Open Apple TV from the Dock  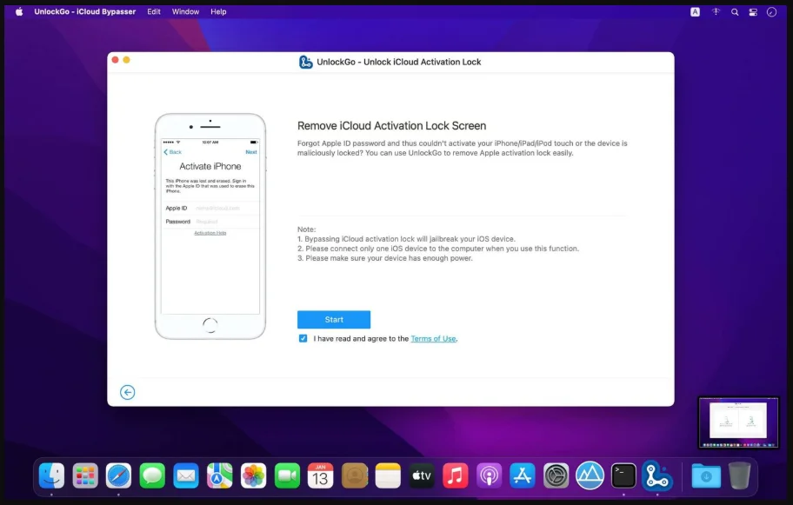[422, 475]
